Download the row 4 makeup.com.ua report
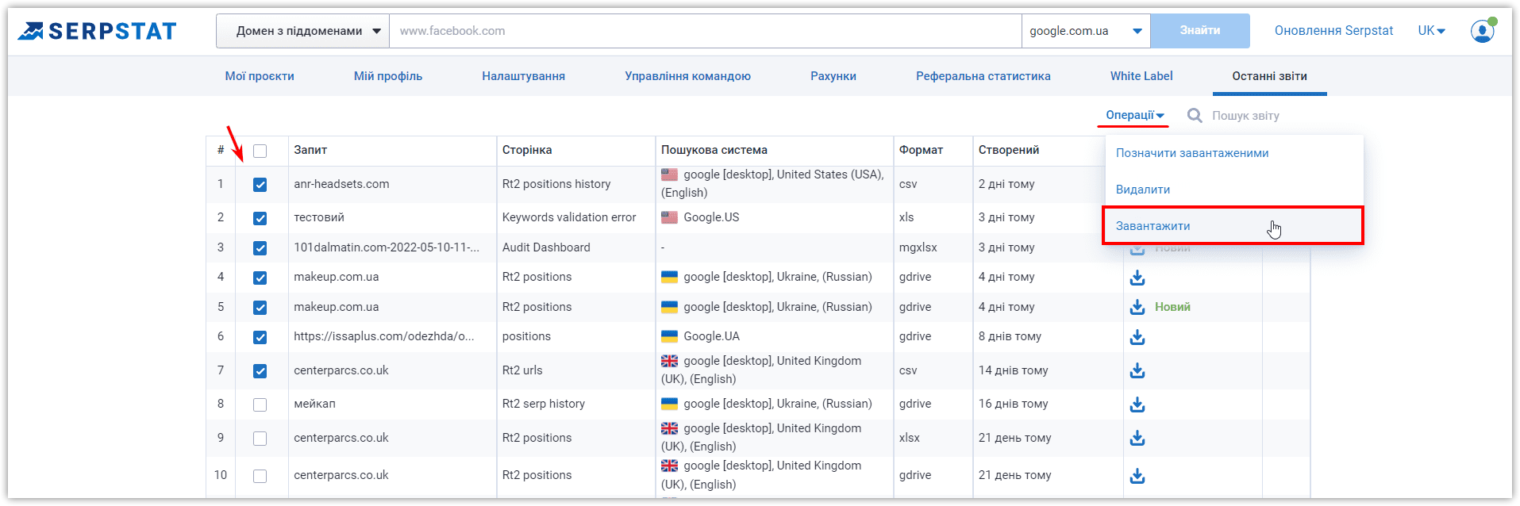 pos(1137,278)
